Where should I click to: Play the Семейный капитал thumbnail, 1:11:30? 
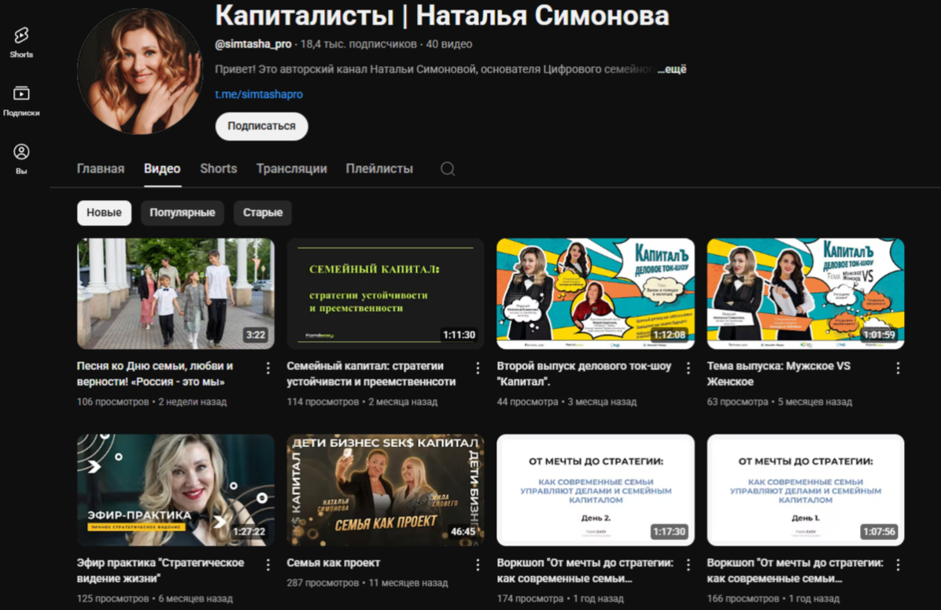coord(386,294)
